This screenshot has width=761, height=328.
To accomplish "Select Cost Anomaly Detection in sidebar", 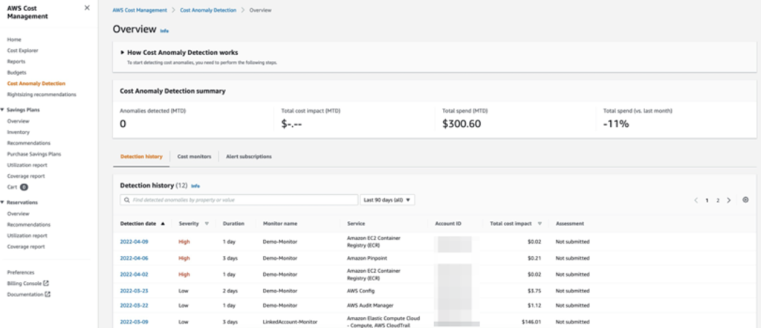I will (36, 83).
